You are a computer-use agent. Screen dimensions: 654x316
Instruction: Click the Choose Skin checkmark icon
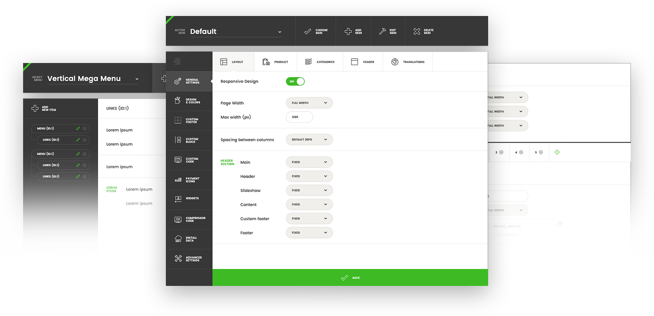[308, 32]
